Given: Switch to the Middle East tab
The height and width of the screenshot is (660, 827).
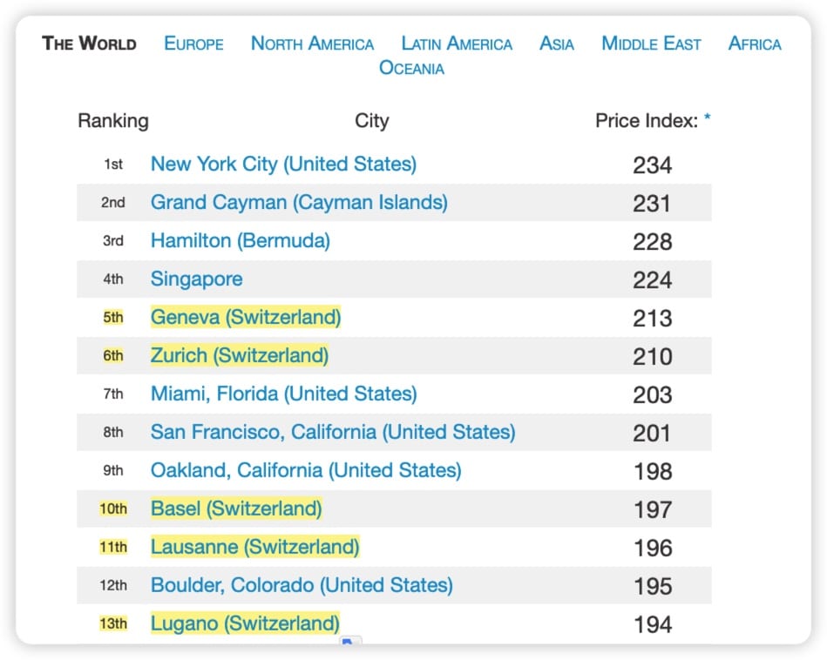Looking at the screenshot, I should [651, 44].
